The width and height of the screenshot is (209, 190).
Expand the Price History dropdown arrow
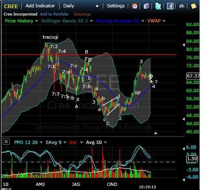click(x=37, y=21)
